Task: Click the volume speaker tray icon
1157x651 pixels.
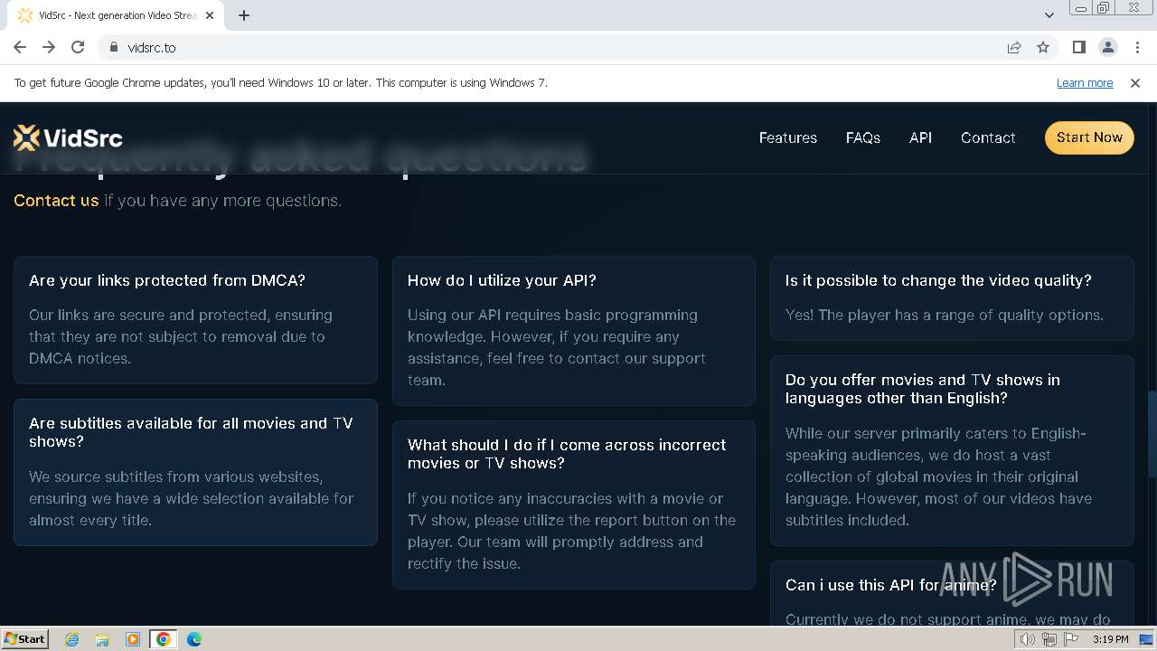Action: [x=1028, y=639]
